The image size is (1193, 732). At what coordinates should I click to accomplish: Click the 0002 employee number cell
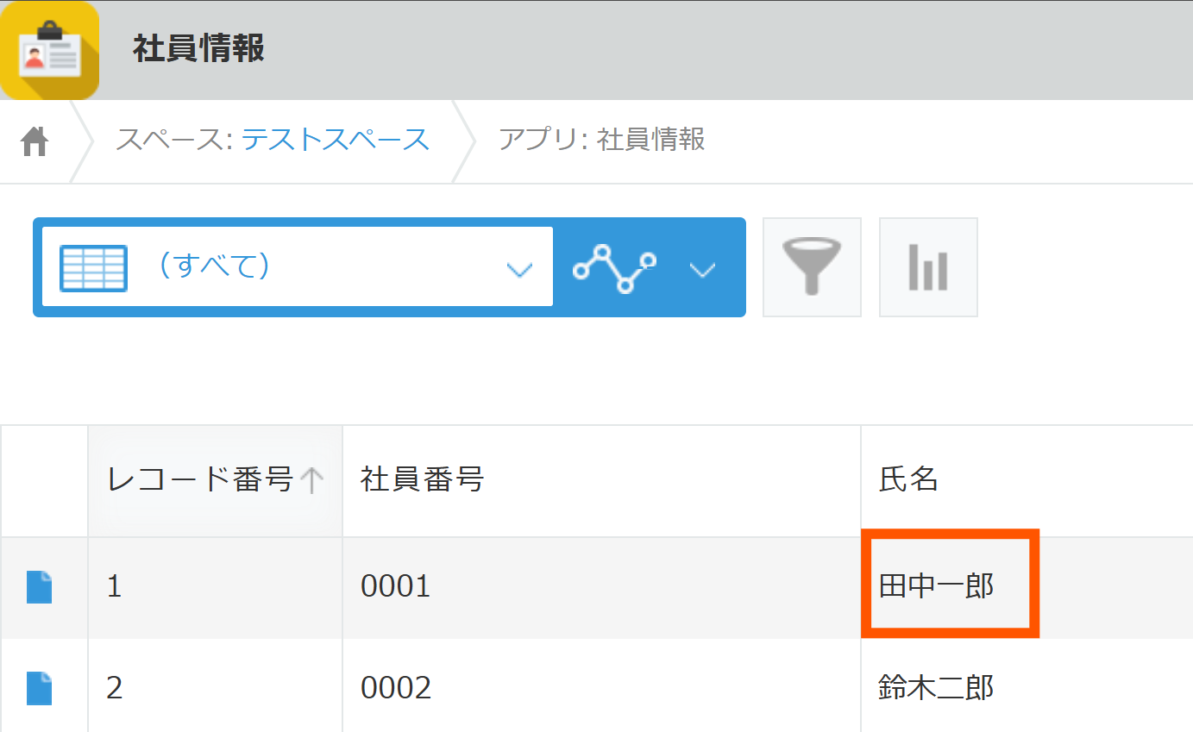click(x=396, y=687)
